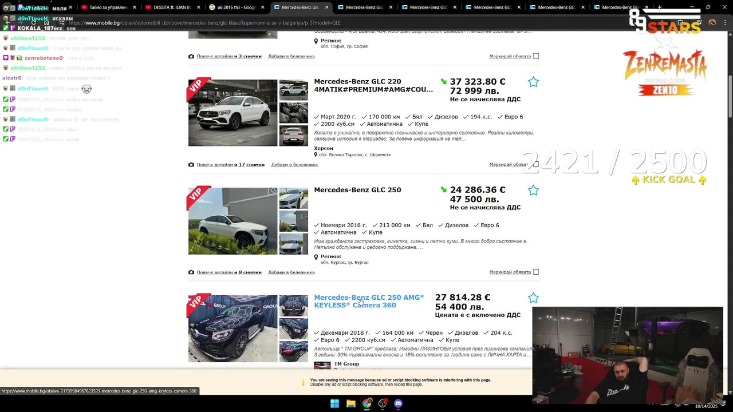Open the round red-dot taskbar app
Viewport: 733px width, 412px height.
pos(383,403)
